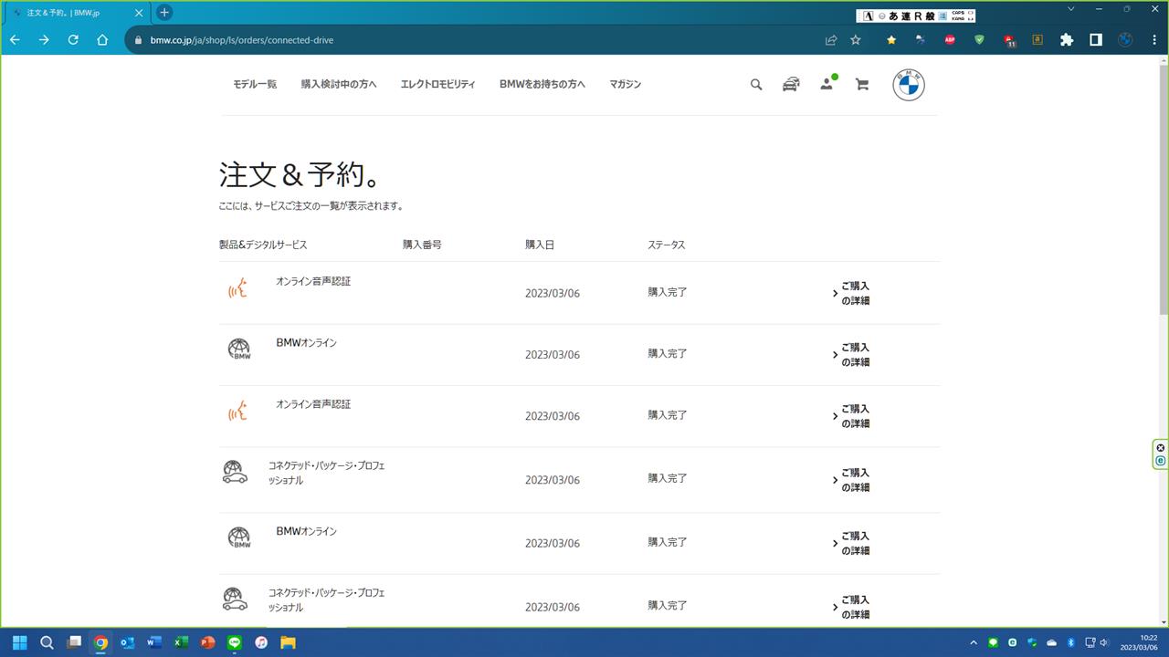Open the Windows Start menu
This screenshot has height=657, width=1169.
(x=20, y=642)
